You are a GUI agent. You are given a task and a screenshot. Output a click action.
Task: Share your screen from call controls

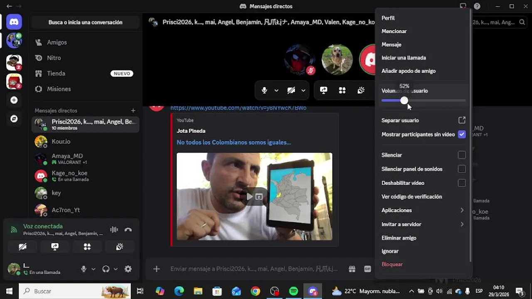coord(323,91)
